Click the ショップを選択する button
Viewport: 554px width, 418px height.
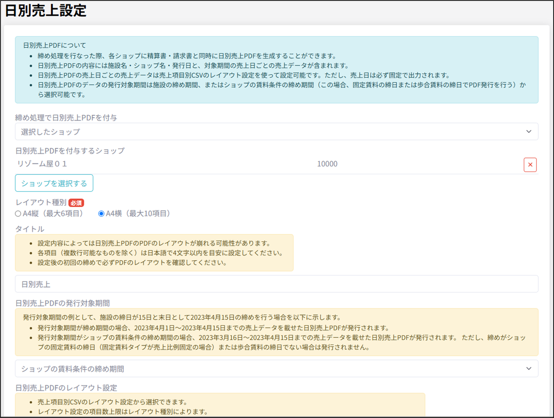coord(54,183)
